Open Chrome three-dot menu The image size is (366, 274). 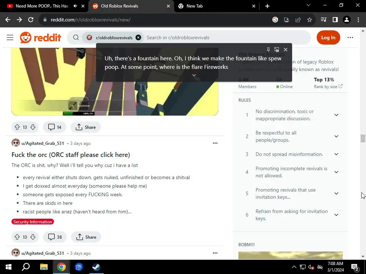(358, 20)
